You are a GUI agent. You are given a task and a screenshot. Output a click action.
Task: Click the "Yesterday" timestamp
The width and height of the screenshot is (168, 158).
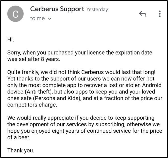coord(97,10)
